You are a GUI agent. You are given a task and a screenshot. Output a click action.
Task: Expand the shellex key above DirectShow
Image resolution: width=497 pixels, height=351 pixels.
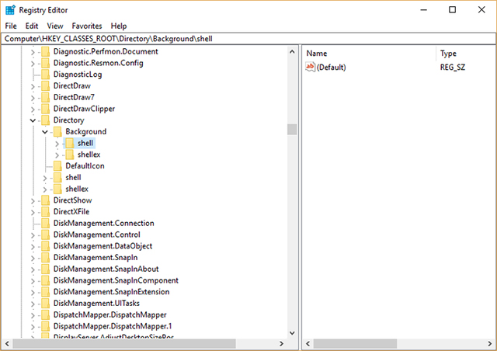pos(45,189)
